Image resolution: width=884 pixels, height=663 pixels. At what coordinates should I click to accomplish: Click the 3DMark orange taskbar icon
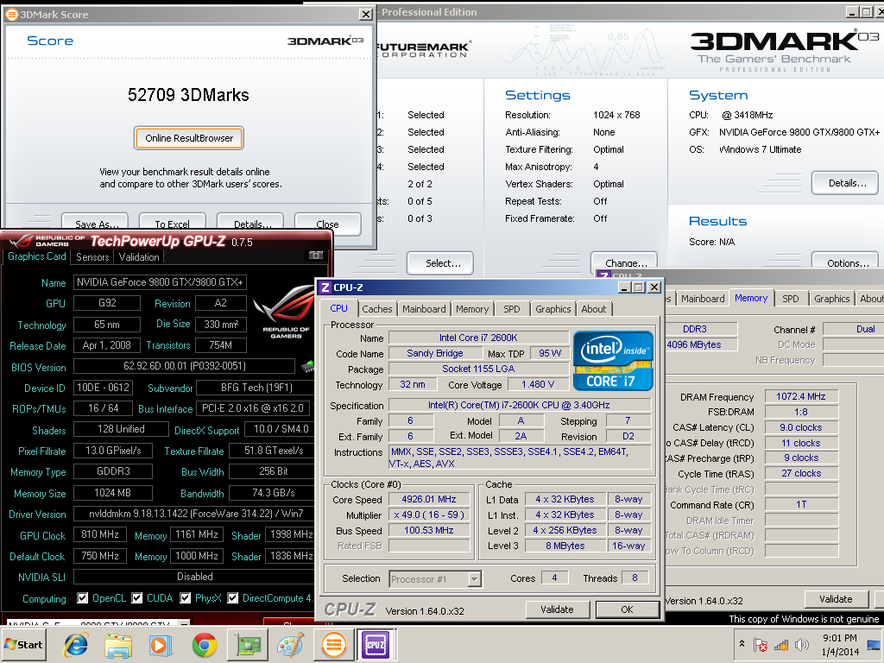[334, 645]
